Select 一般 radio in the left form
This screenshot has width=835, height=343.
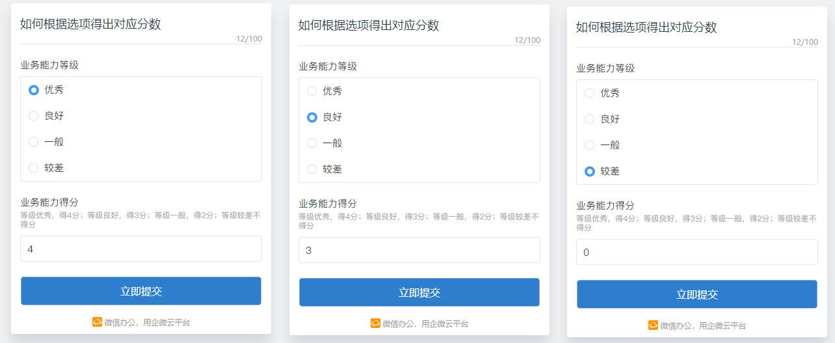(x=34, y=142)
